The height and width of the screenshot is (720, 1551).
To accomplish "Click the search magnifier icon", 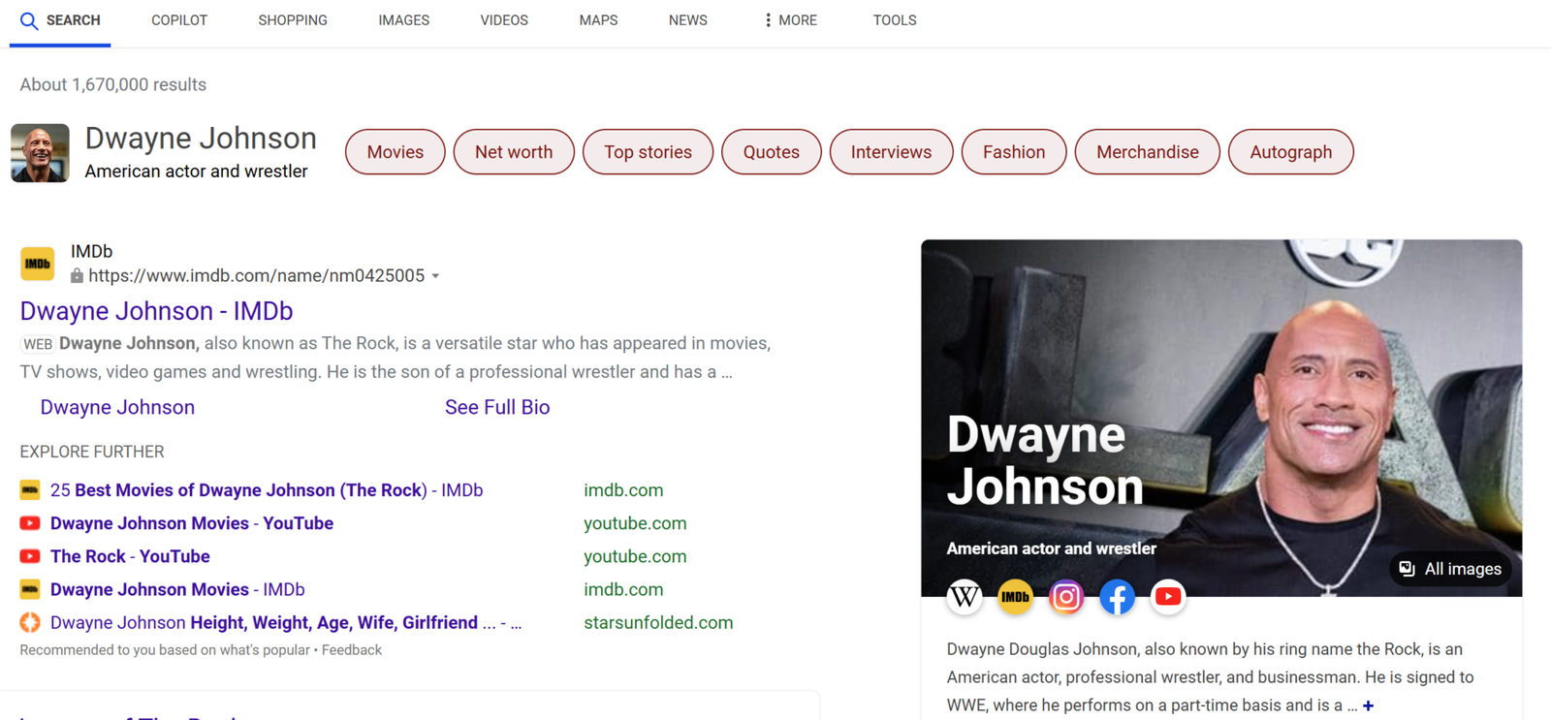I will (x=29, y=20).
